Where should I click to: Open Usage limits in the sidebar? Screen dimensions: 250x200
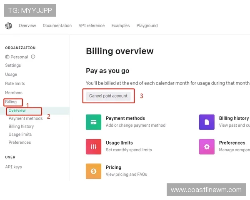tap(20, 135)
